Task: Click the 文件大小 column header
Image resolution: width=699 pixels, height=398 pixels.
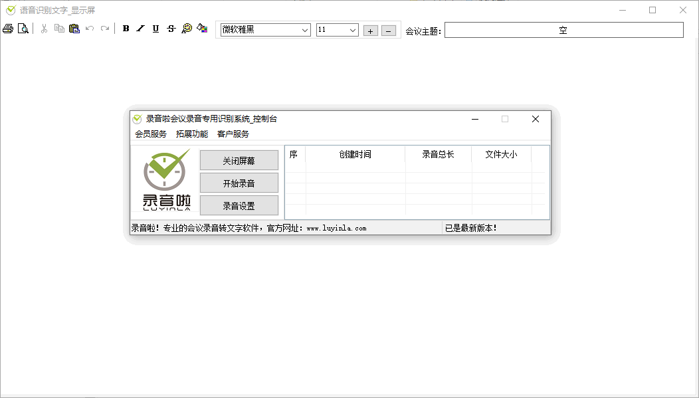Action: tap(502, 154)
